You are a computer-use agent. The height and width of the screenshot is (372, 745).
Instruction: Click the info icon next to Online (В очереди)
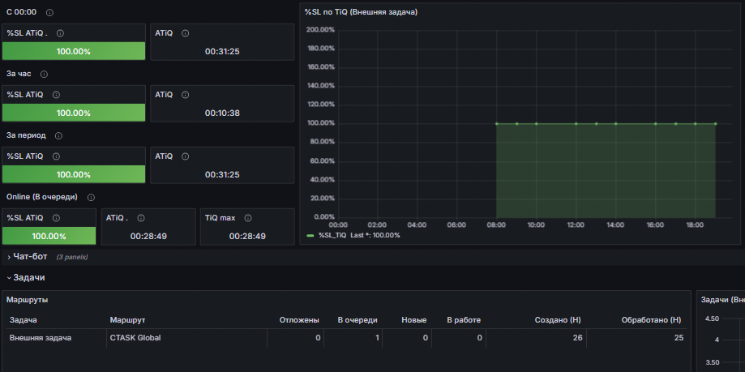click(x=92, y=197)
